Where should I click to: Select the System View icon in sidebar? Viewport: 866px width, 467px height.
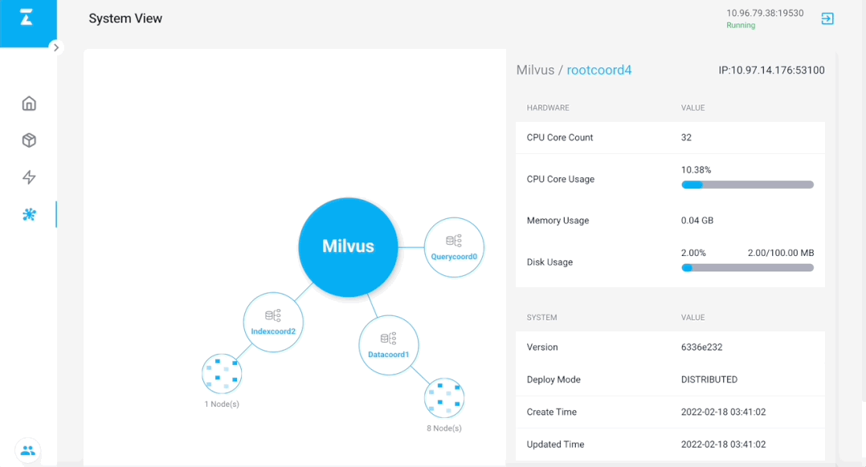29,214
